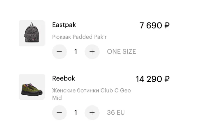Select the 36 EU size label
The image size is (198, 129).
pyautogui.click(x=116, y=112)
